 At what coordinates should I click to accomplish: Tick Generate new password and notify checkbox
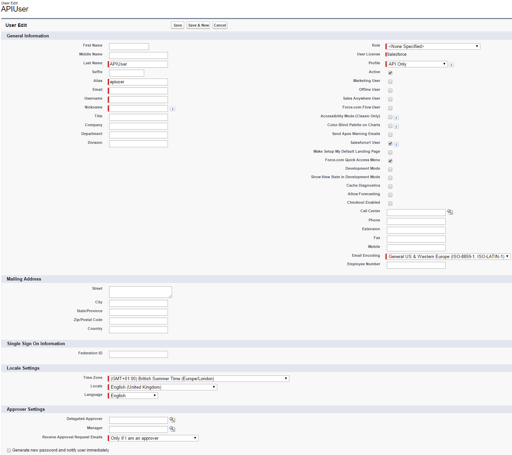click(9, 450)
